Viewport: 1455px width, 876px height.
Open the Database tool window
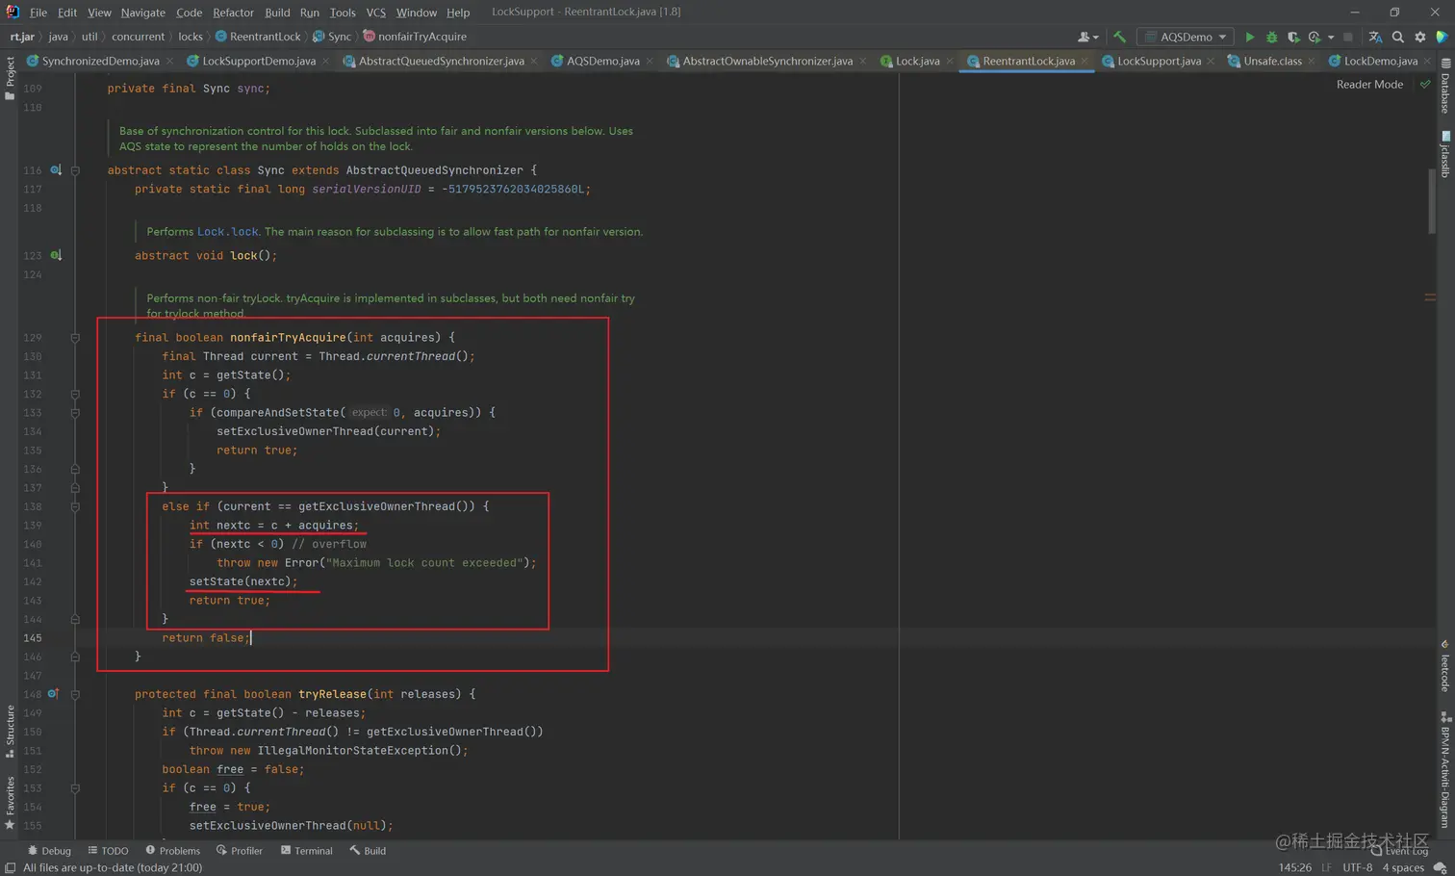pyautogui.click(x=1445, y=87)
